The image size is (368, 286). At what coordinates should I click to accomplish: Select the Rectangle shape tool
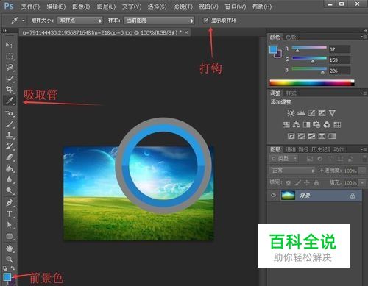(10, 236)
